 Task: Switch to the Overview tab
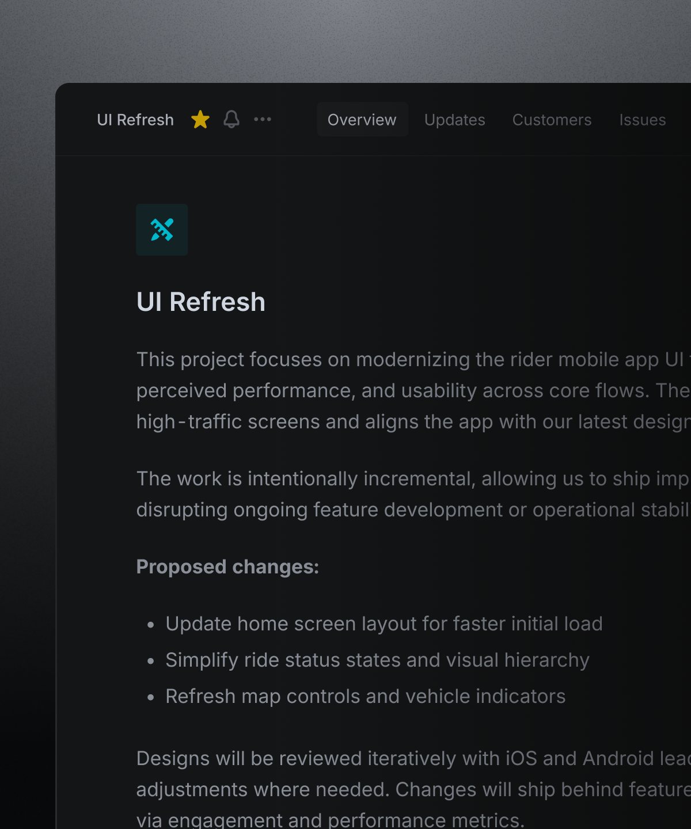tap(362, 120)
